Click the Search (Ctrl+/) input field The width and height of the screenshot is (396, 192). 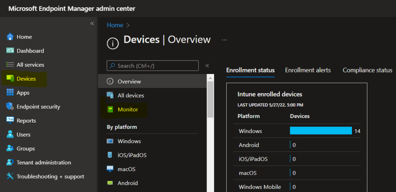(x=152, y=66)
